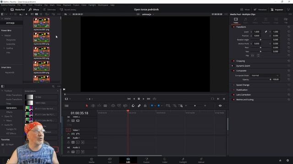Open Project Settings gear icon
Screen dimensions: 293x164
point(288,160)
